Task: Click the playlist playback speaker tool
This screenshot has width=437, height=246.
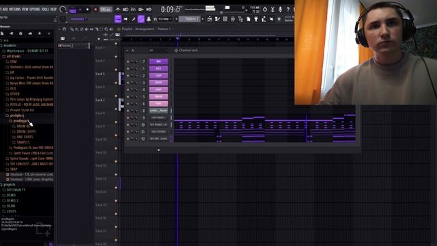Action: pos(111,29)
